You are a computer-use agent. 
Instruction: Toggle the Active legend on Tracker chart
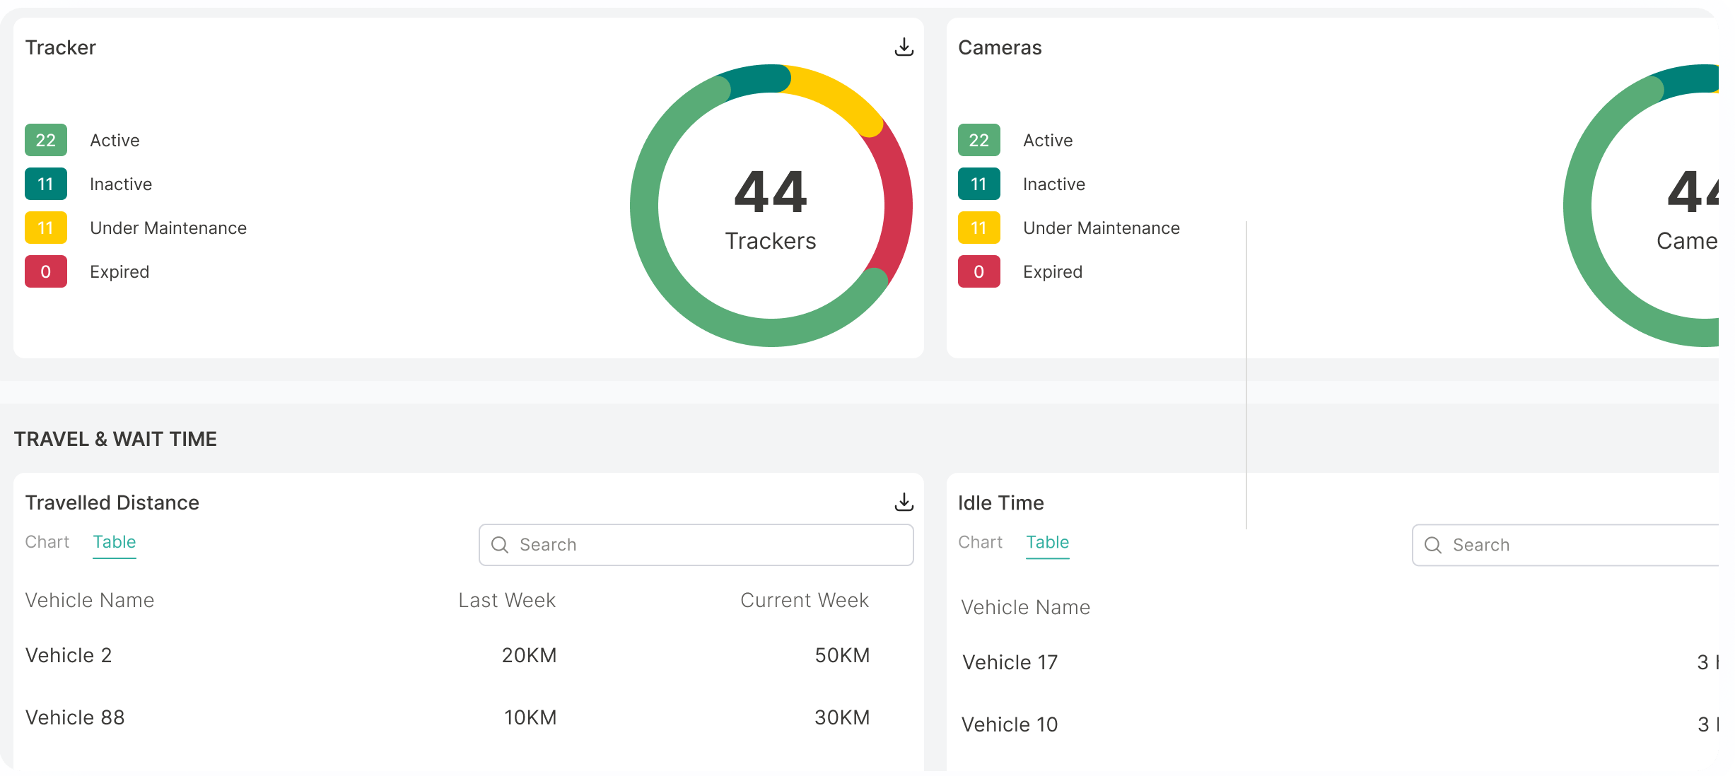click(x=115, y=140)
